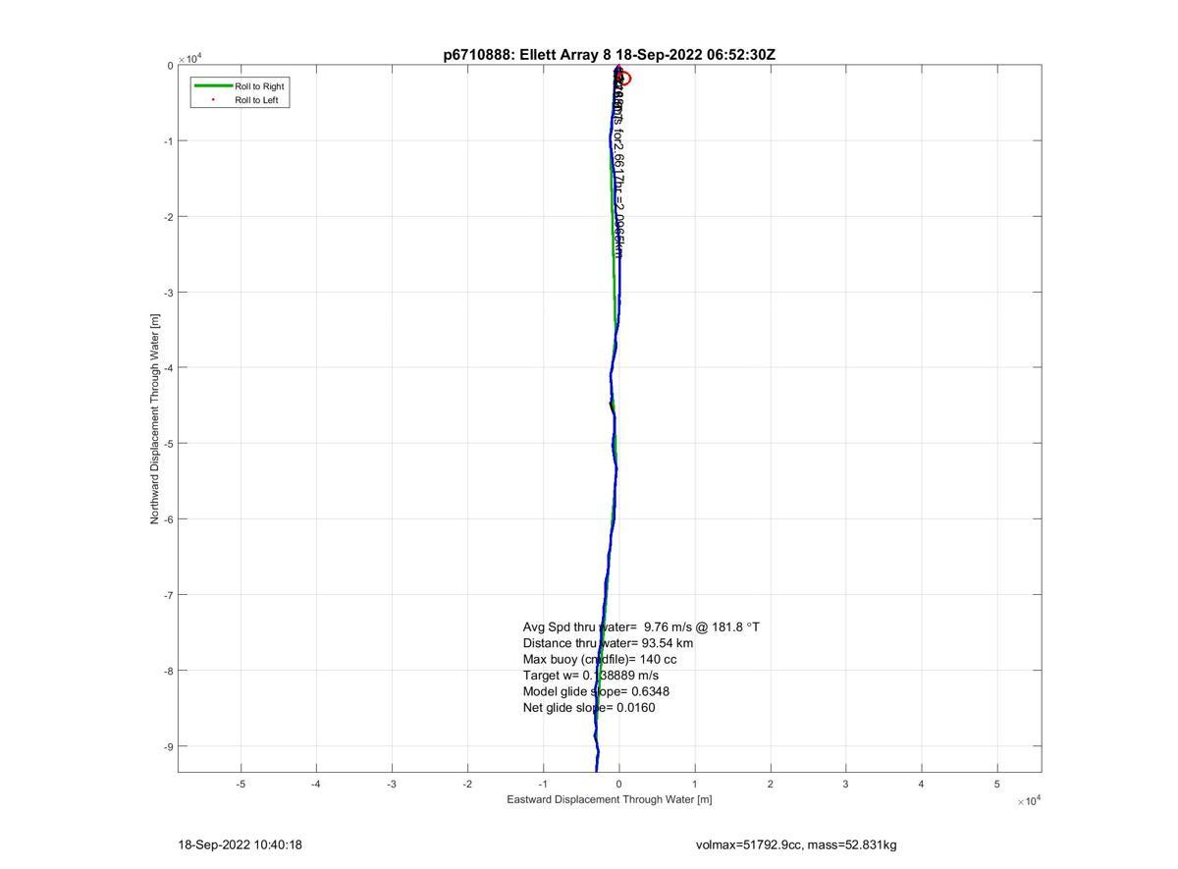
Task: Click the green line sample in the legend
Action: [x=213, y=86]
